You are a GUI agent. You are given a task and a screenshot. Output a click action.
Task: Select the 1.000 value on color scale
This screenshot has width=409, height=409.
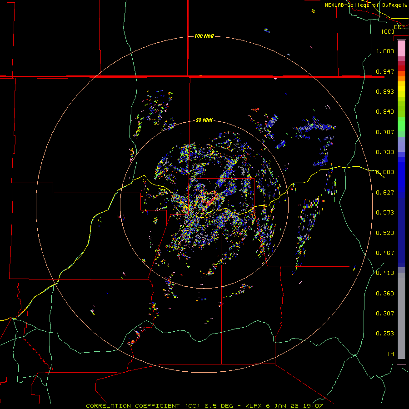tap(385, 51)
